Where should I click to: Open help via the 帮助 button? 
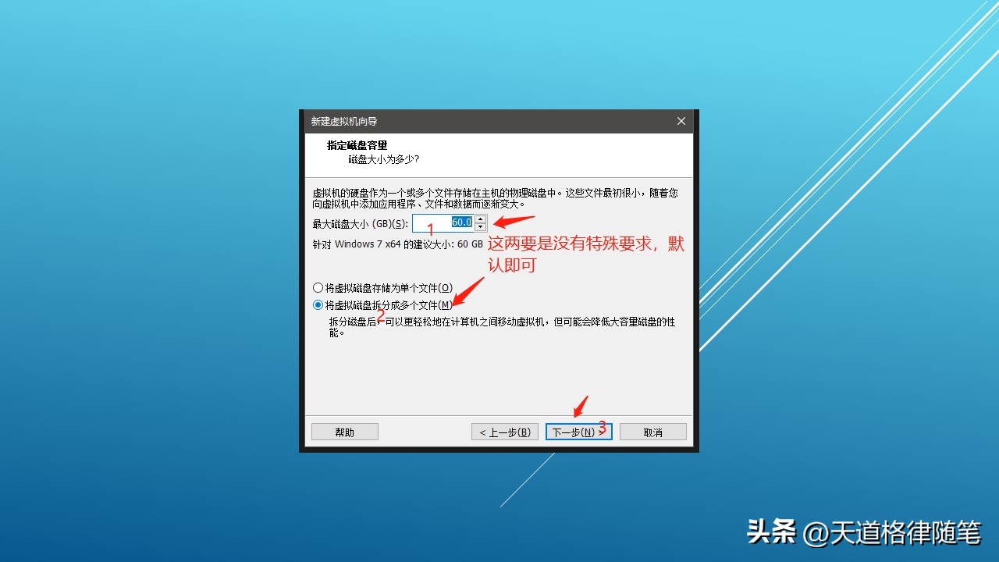tap(344, 431)
